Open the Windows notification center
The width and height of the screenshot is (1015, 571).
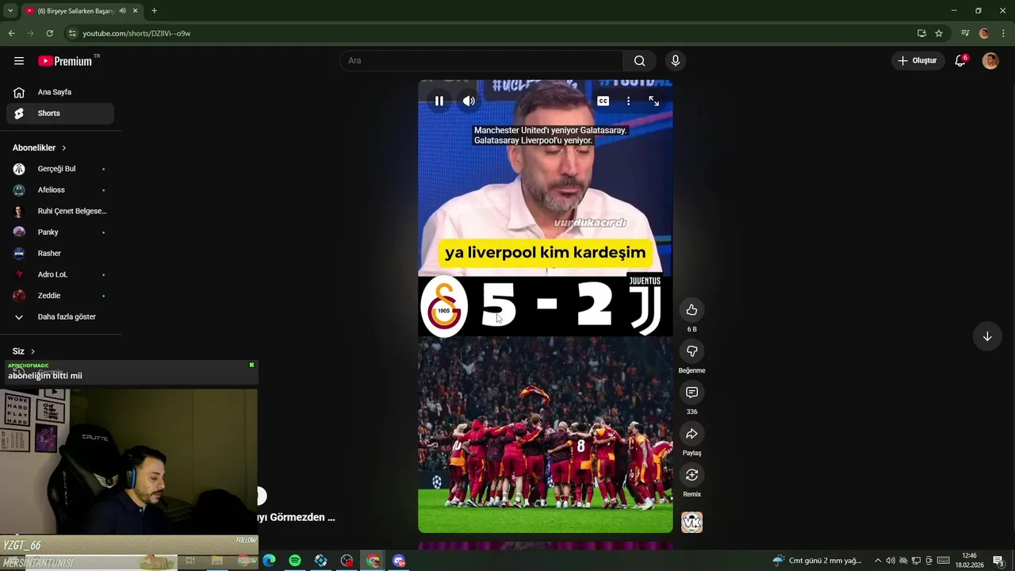998,561
